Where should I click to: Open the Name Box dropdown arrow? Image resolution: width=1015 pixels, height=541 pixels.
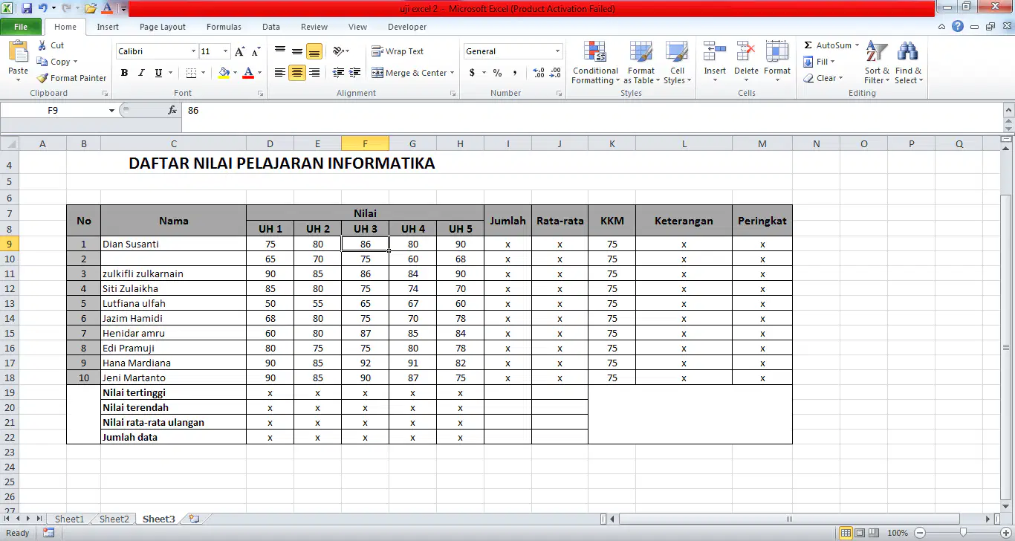[111, 110]
